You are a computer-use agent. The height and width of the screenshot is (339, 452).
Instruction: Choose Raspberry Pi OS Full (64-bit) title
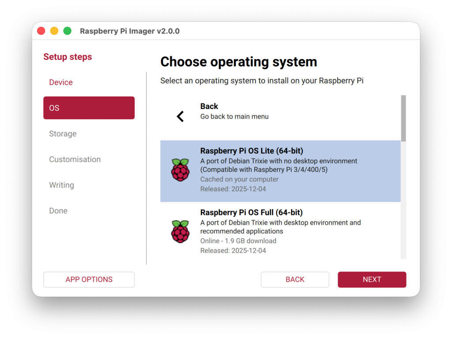251,213
